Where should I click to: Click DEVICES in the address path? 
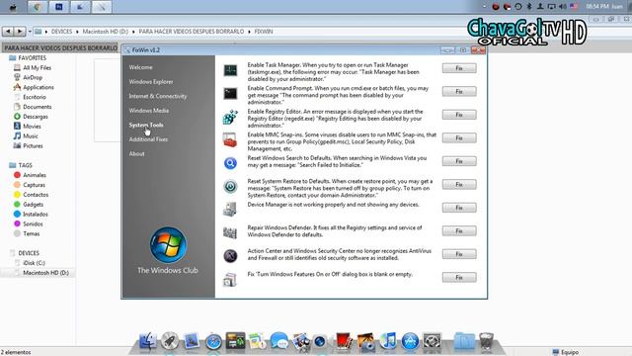61,32
